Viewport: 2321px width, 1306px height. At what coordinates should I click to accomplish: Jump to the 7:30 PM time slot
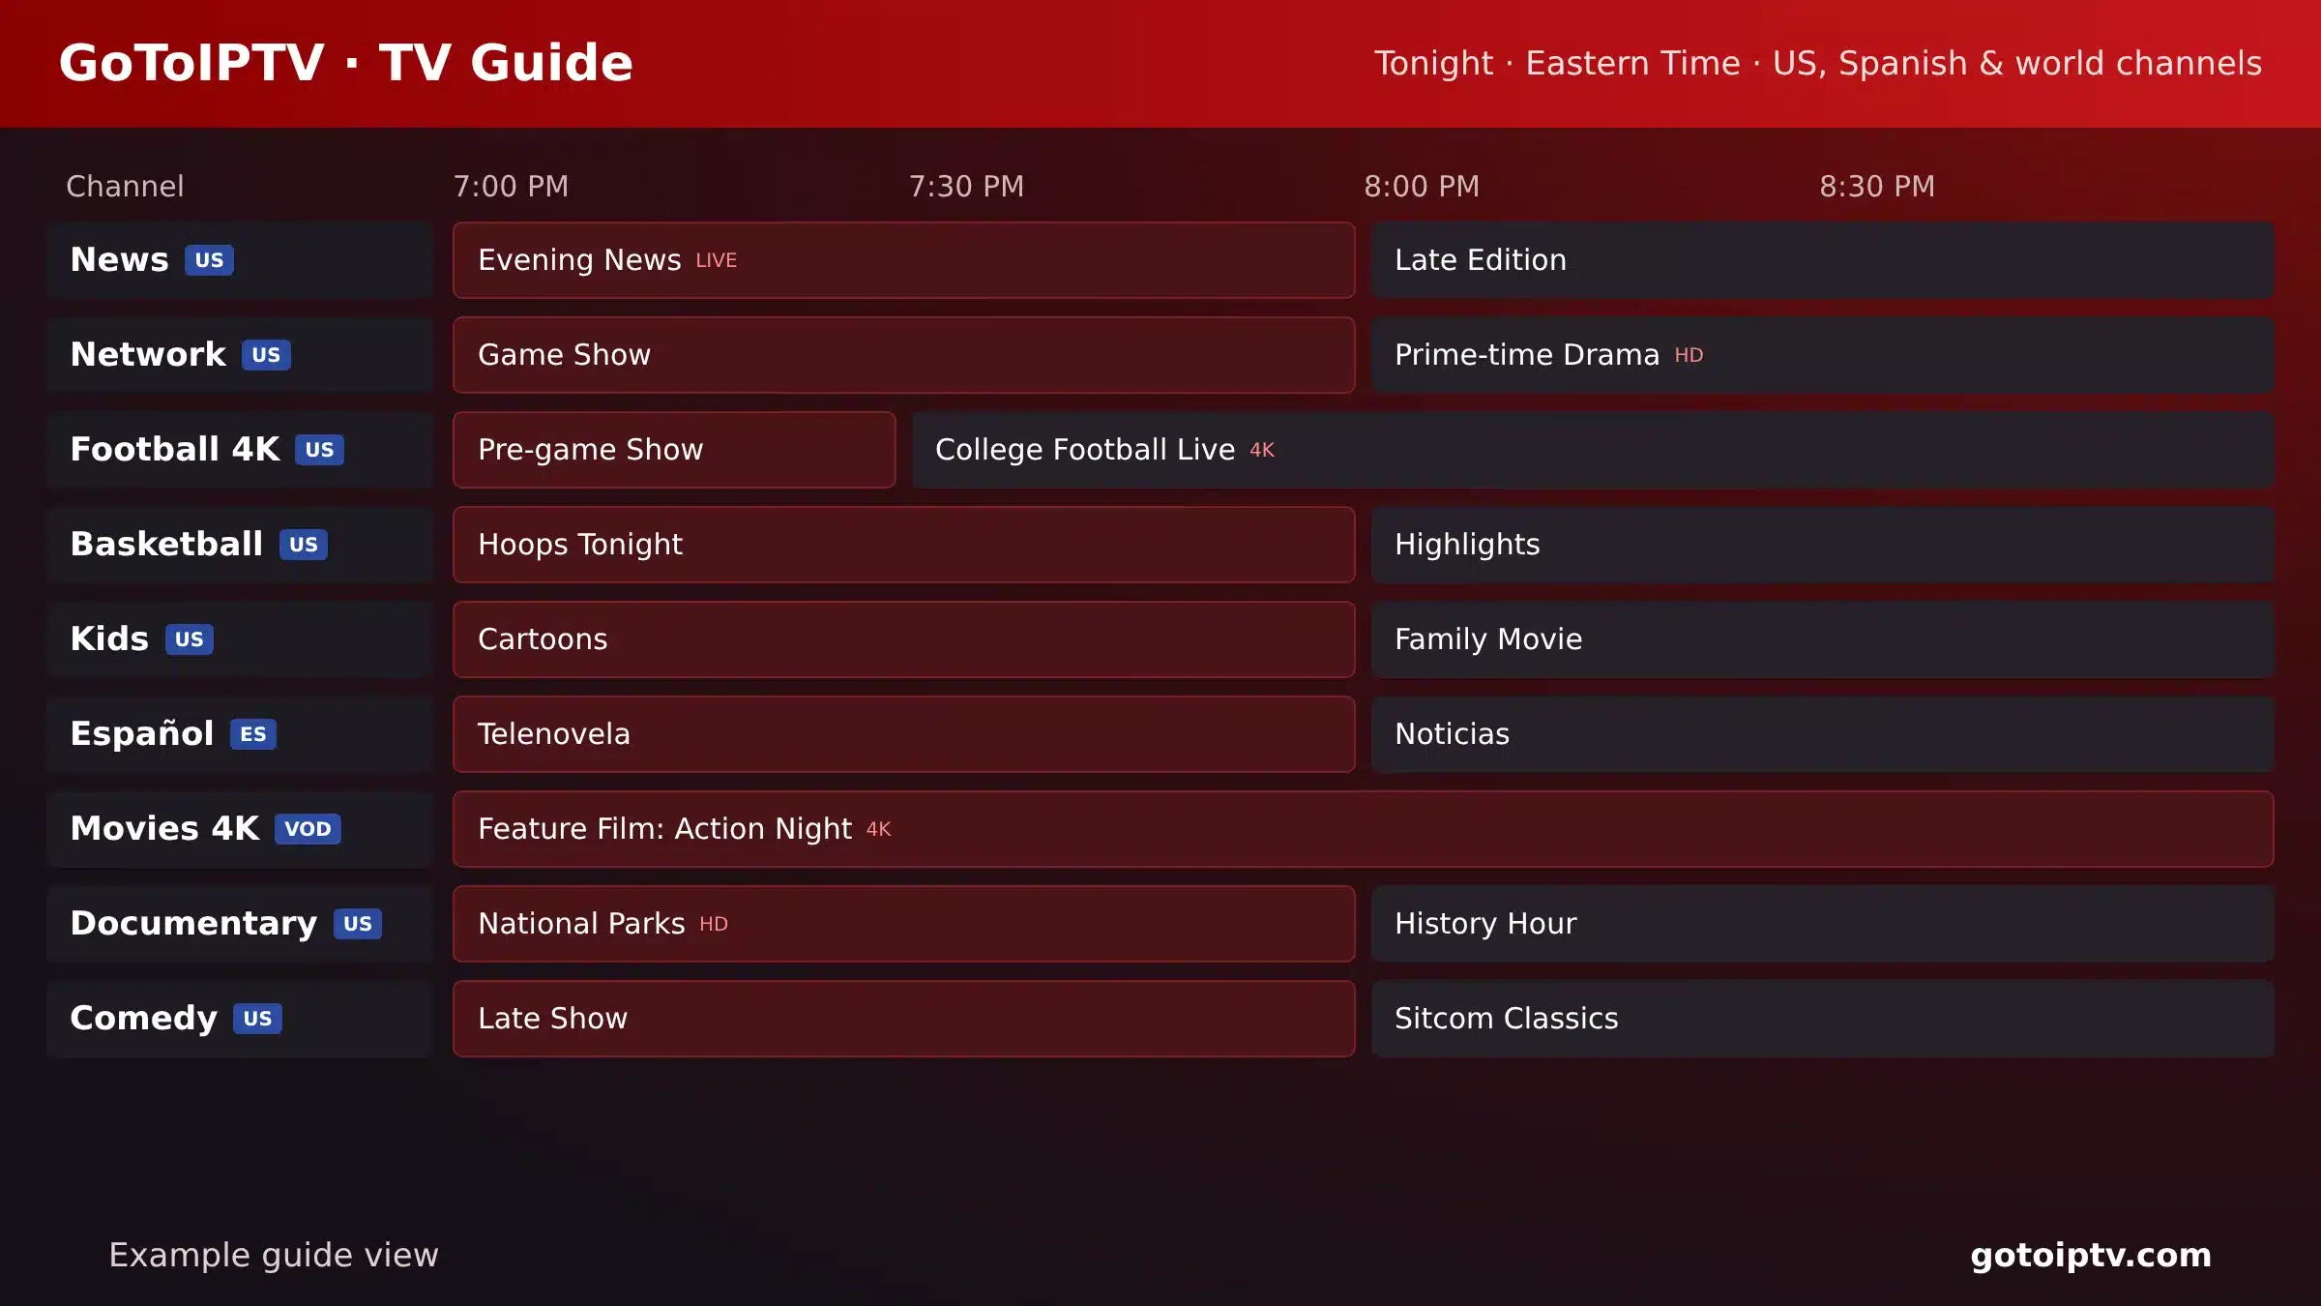click(966, 186)
